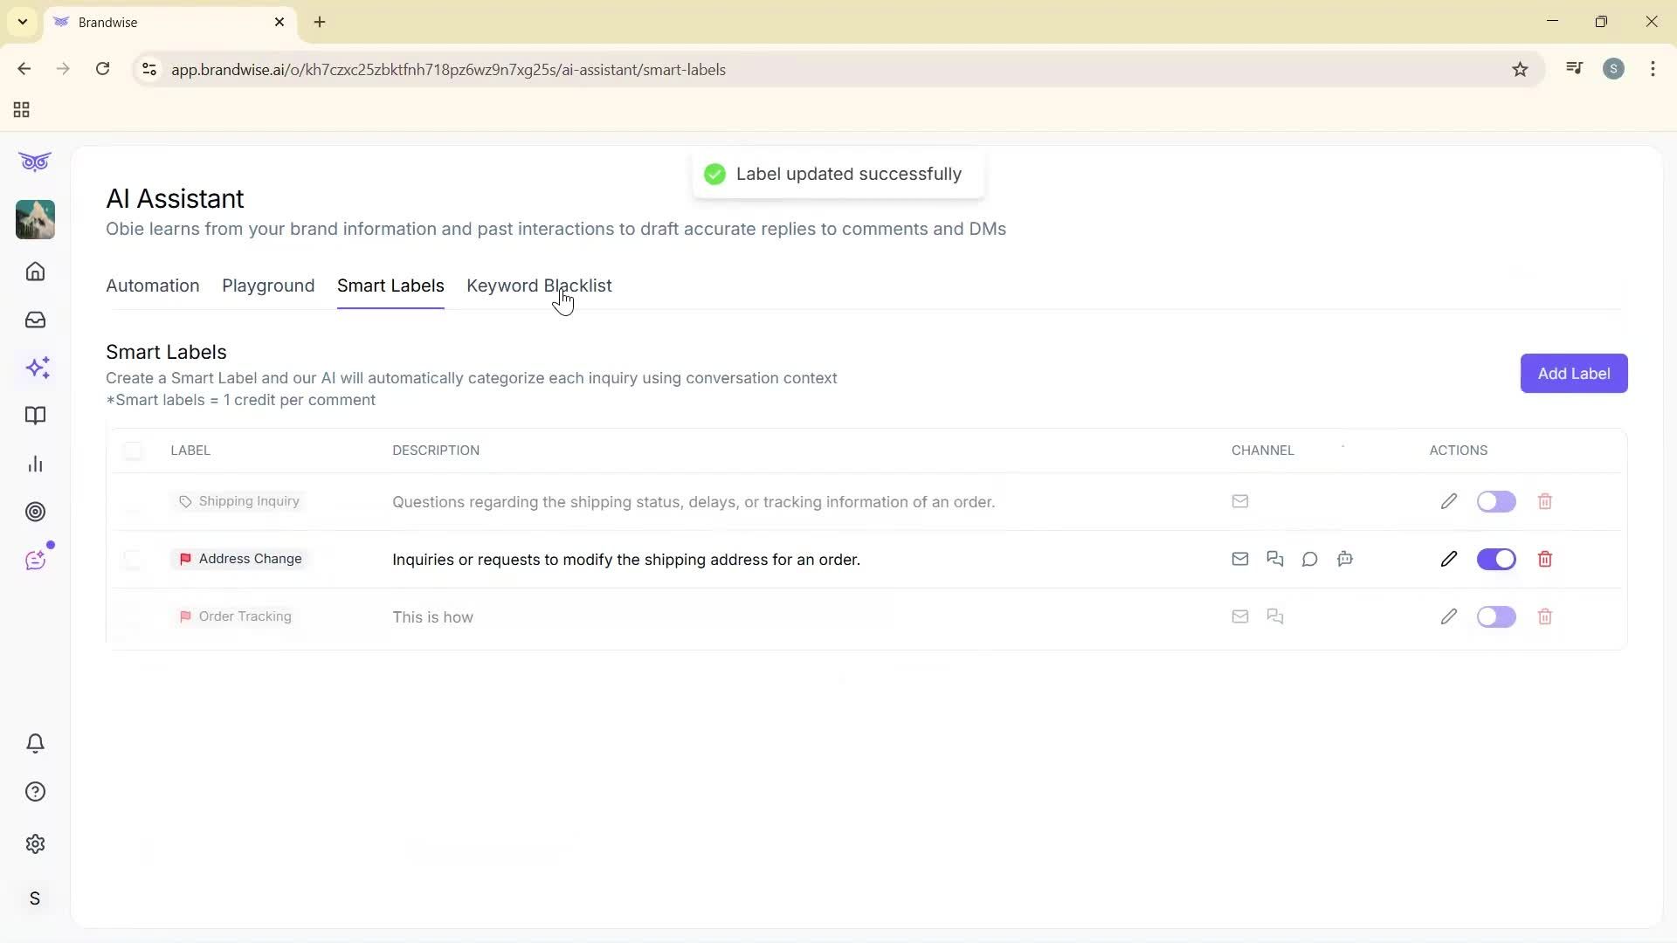Viewport: 1677px width, 943px height.
Task: Open the Knowledge Base book icon
Action: [x=35, y=416]
